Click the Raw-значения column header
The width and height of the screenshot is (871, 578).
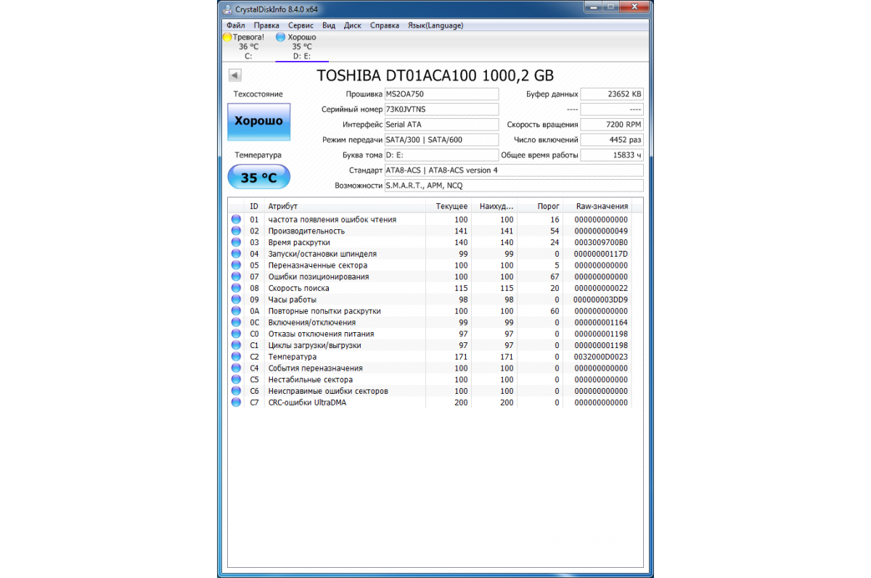point(597,207)
